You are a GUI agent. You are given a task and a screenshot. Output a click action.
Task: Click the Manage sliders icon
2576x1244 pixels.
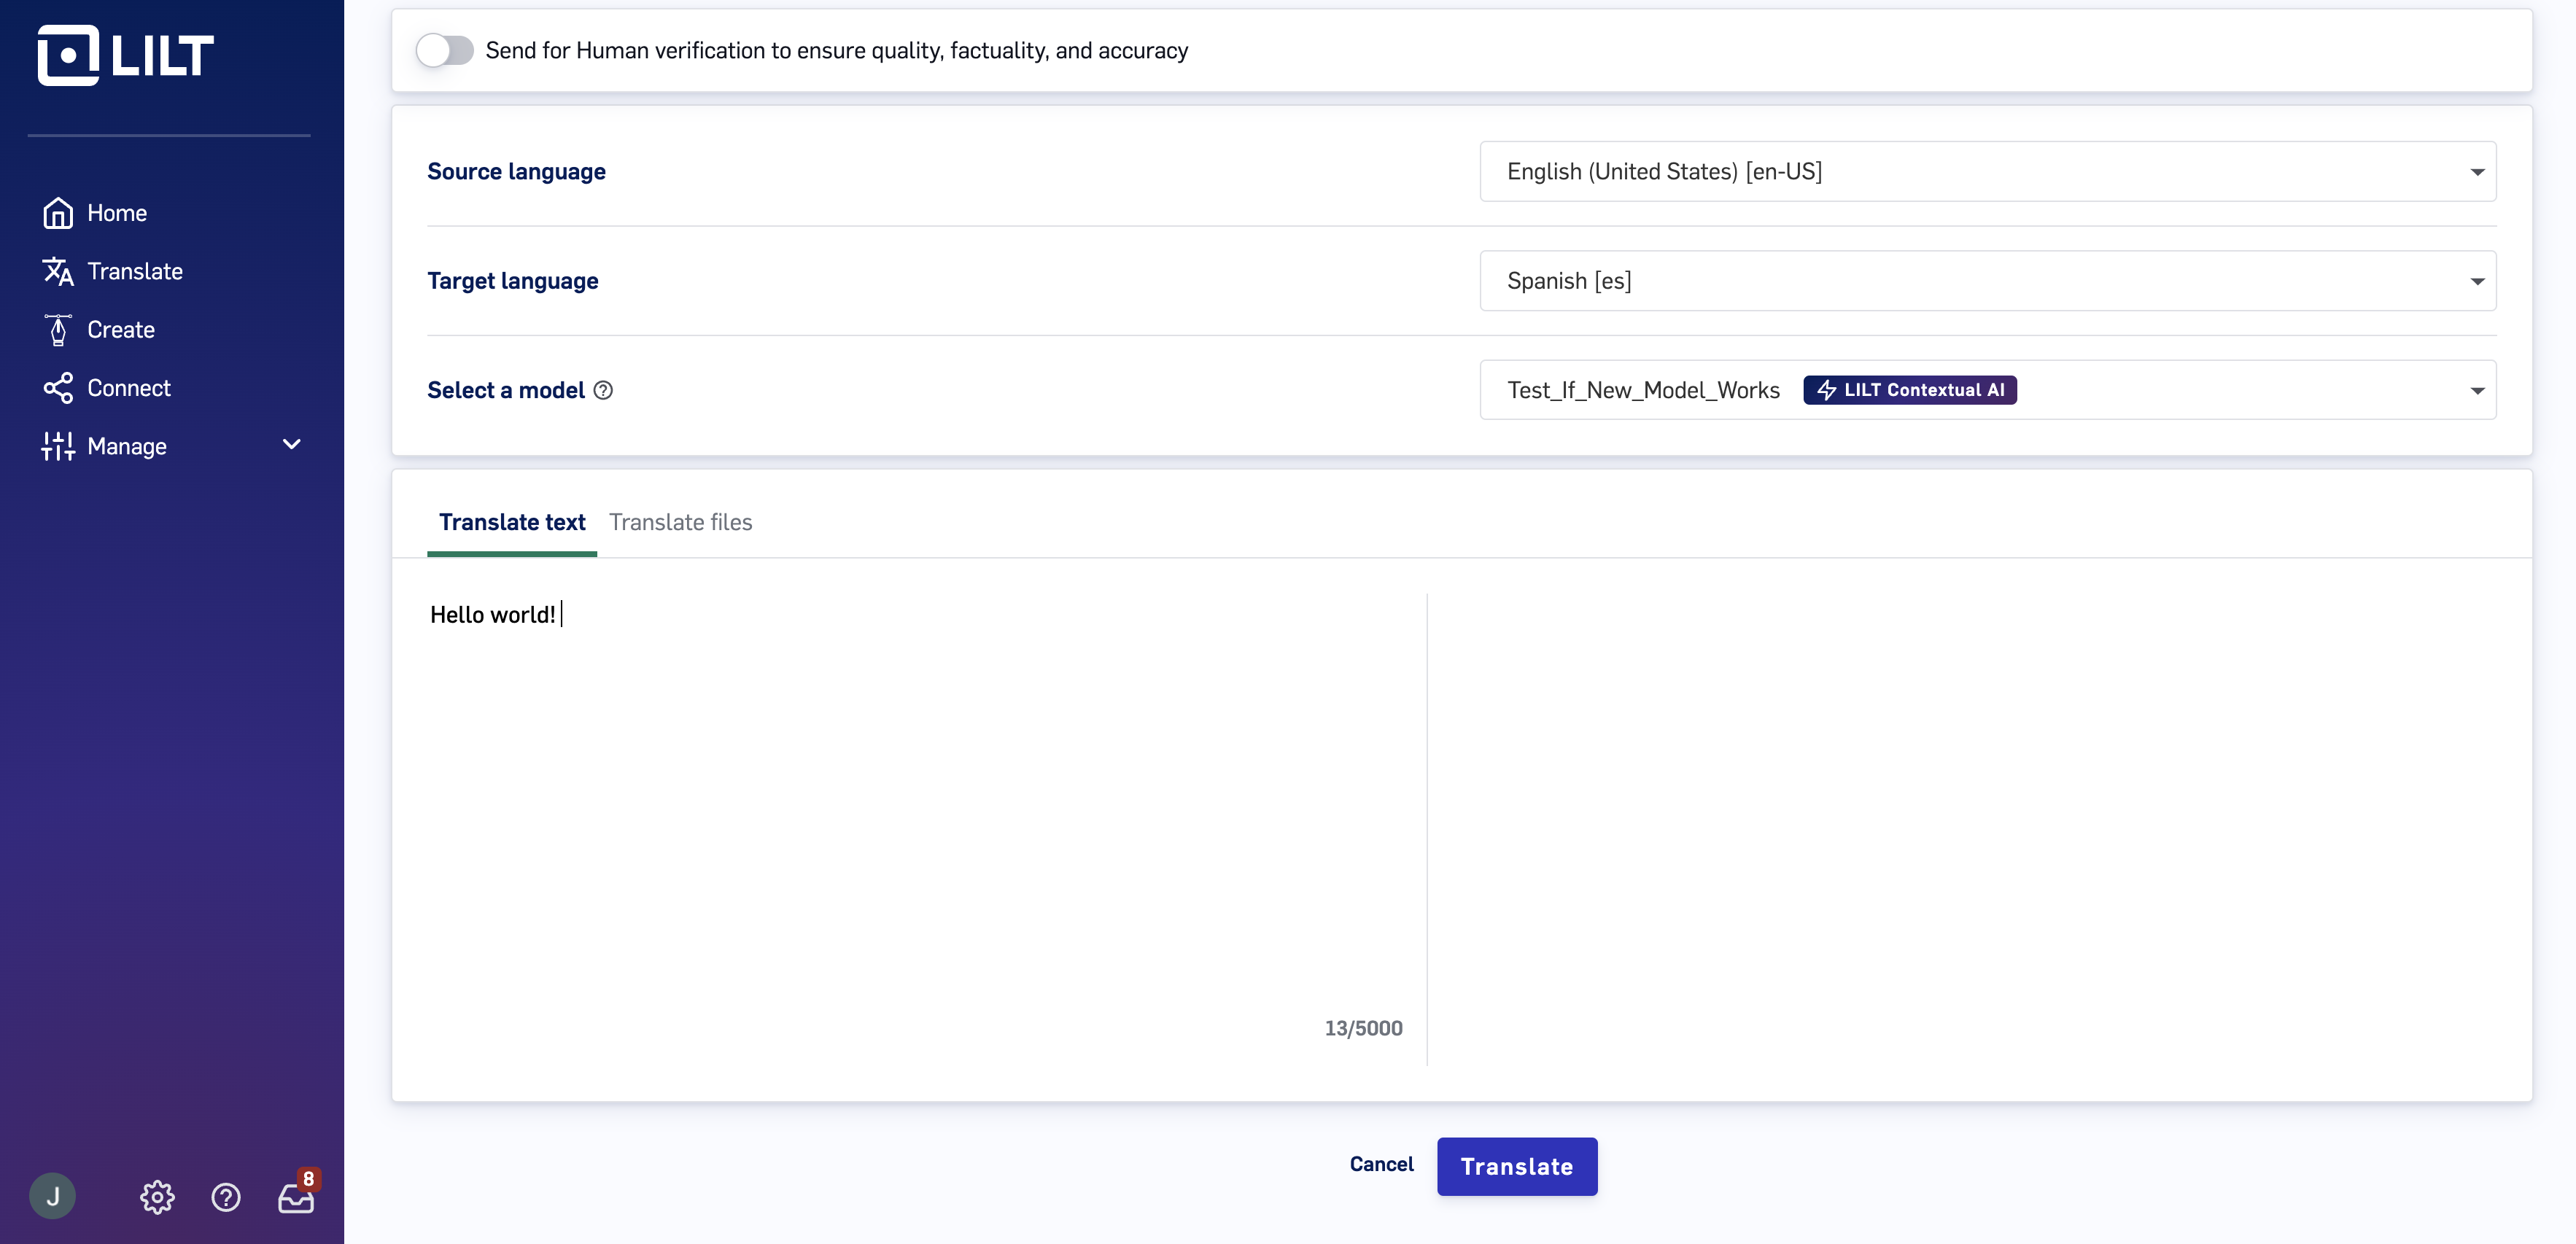(58, 446)
